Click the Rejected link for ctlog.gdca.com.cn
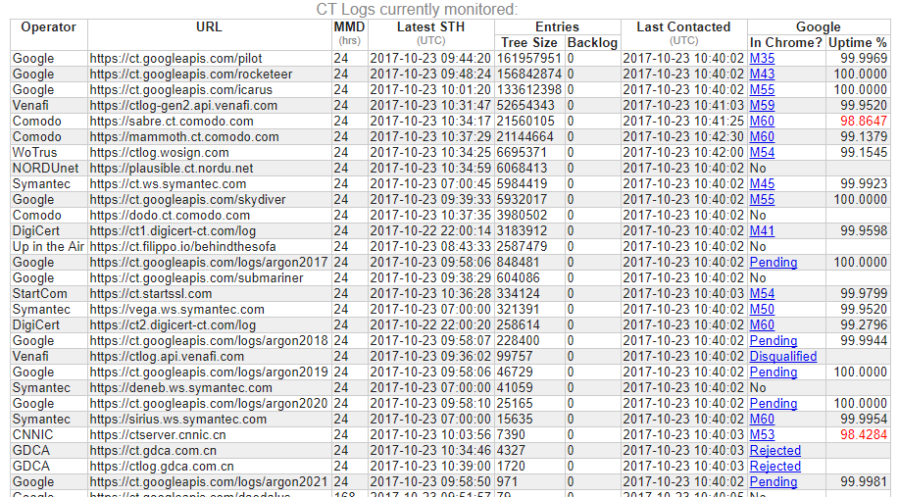 [775, 466]
